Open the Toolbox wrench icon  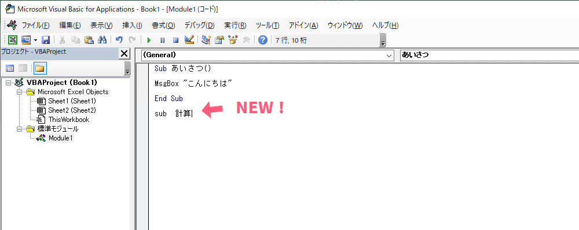(x=246, y=40)
